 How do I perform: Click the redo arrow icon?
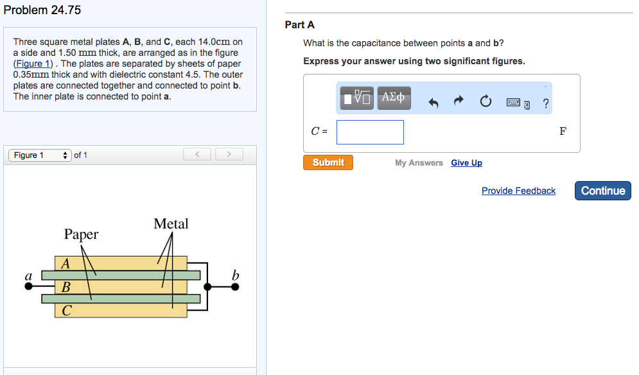(x=459, y=101)
